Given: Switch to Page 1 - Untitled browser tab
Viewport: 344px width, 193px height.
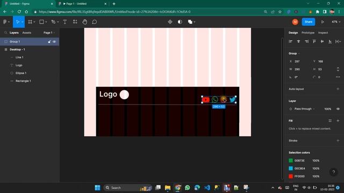Looking at the screenshot, I should pyautogui.click(x=82, y=4).
